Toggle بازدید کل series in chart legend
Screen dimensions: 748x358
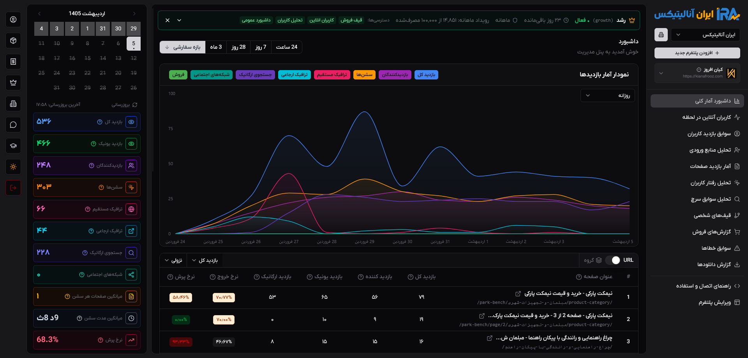pyautogui.click(x=427, y=75)
